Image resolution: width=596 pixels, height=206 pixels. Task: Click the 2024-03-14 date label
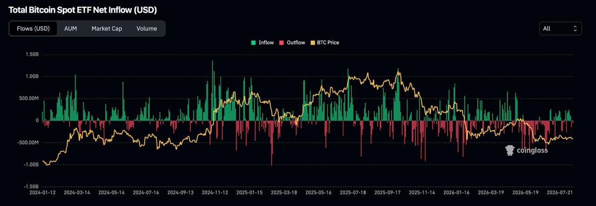[77, 192]
